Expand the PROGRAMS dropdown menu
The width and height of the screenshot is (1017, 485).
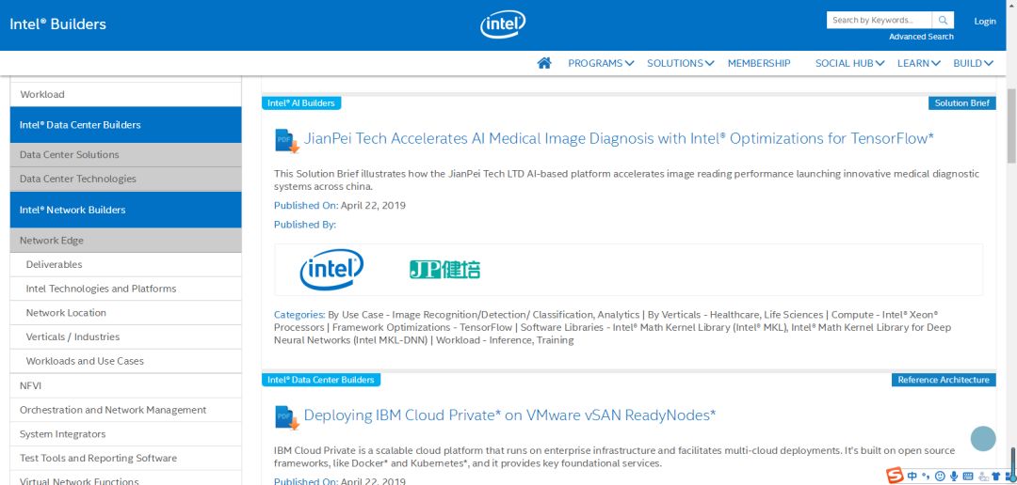click(601, 63)
